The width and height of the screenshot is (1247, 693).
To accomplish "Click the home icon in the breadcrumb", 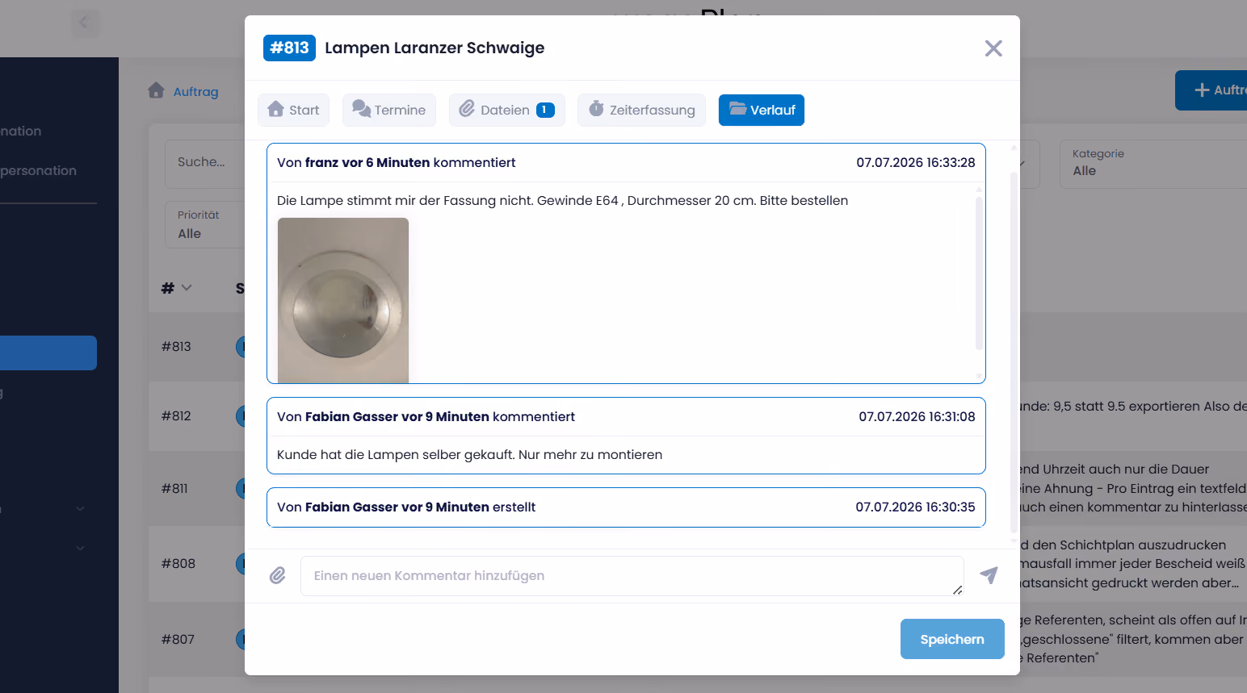I will 156,90.
